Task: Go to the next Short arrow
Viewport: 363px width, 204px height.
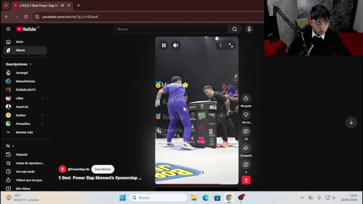Action: point(351,122)
